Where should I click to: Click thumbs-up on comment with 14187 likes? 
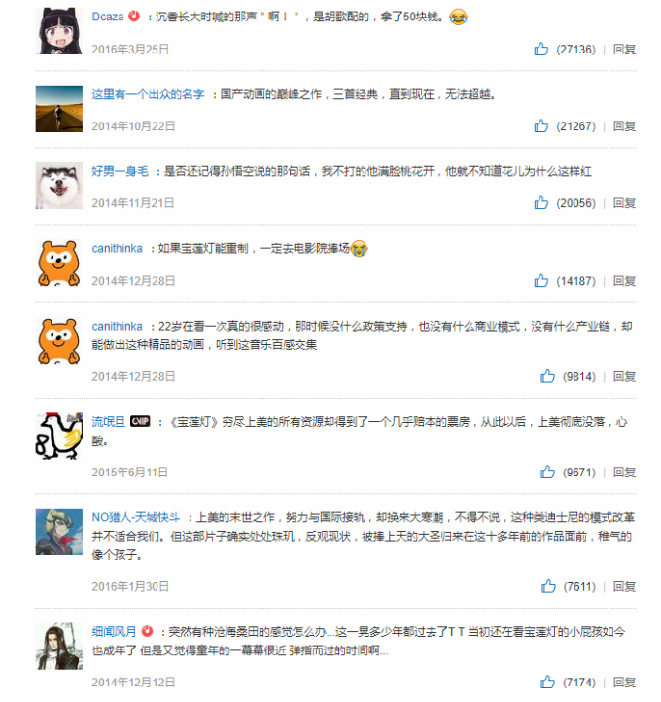coord(541,280)
